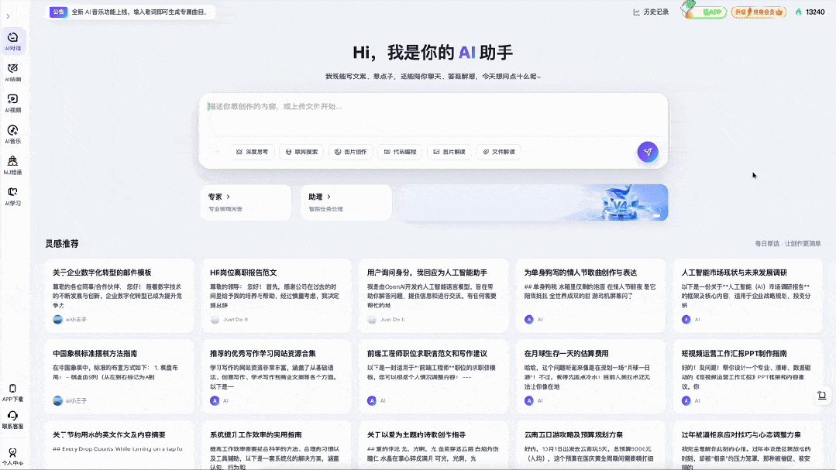Open card 短视频运营工作汇报PPT制作指南
The height and width of the screenshot is (470, 836).
point(748,377)
